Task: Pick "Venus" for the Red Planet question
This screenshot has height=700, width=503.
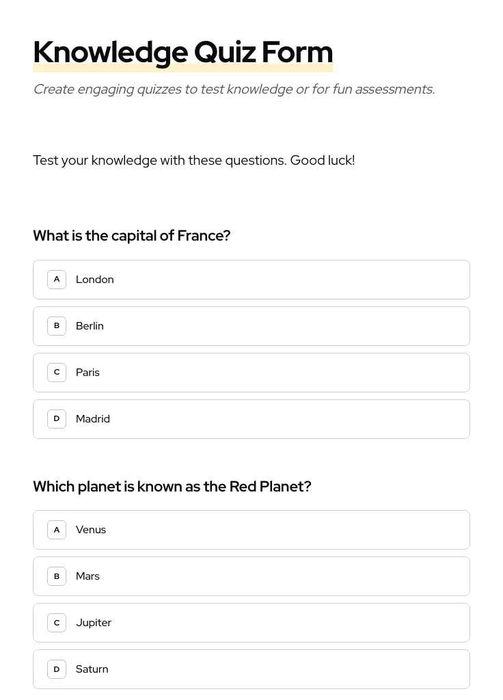Action: [x=251, y=529]
